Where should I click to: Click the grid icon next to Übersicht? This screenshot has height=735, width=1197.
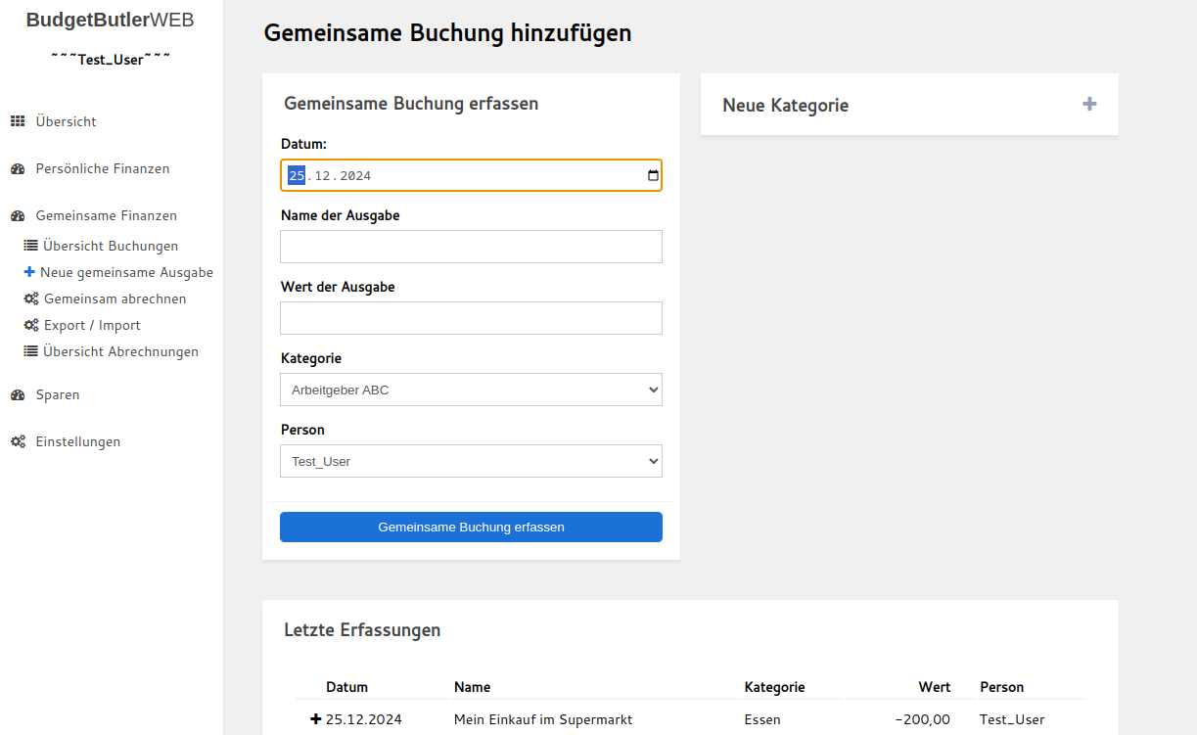coord(17,120)
